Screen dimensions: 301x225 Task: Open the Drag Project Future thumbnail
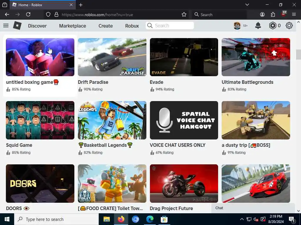184,183
